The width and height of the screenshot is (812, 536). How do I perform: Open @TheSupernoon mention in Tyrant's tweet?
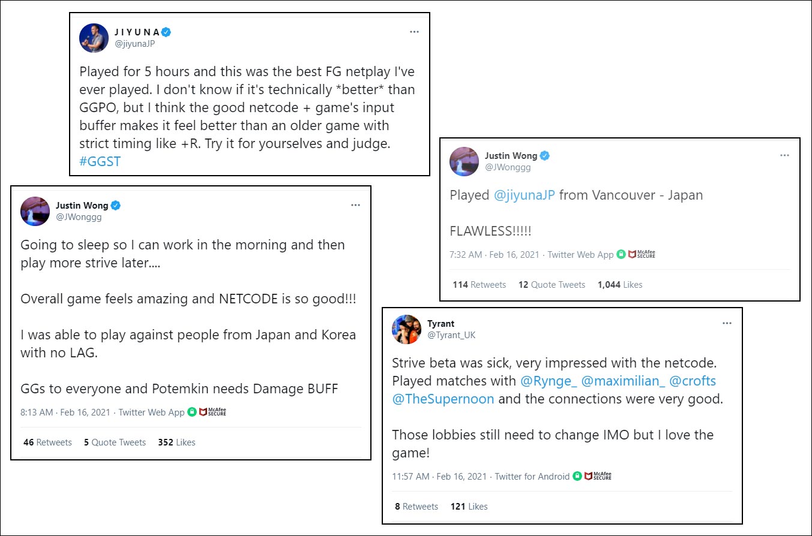(443, 399)
